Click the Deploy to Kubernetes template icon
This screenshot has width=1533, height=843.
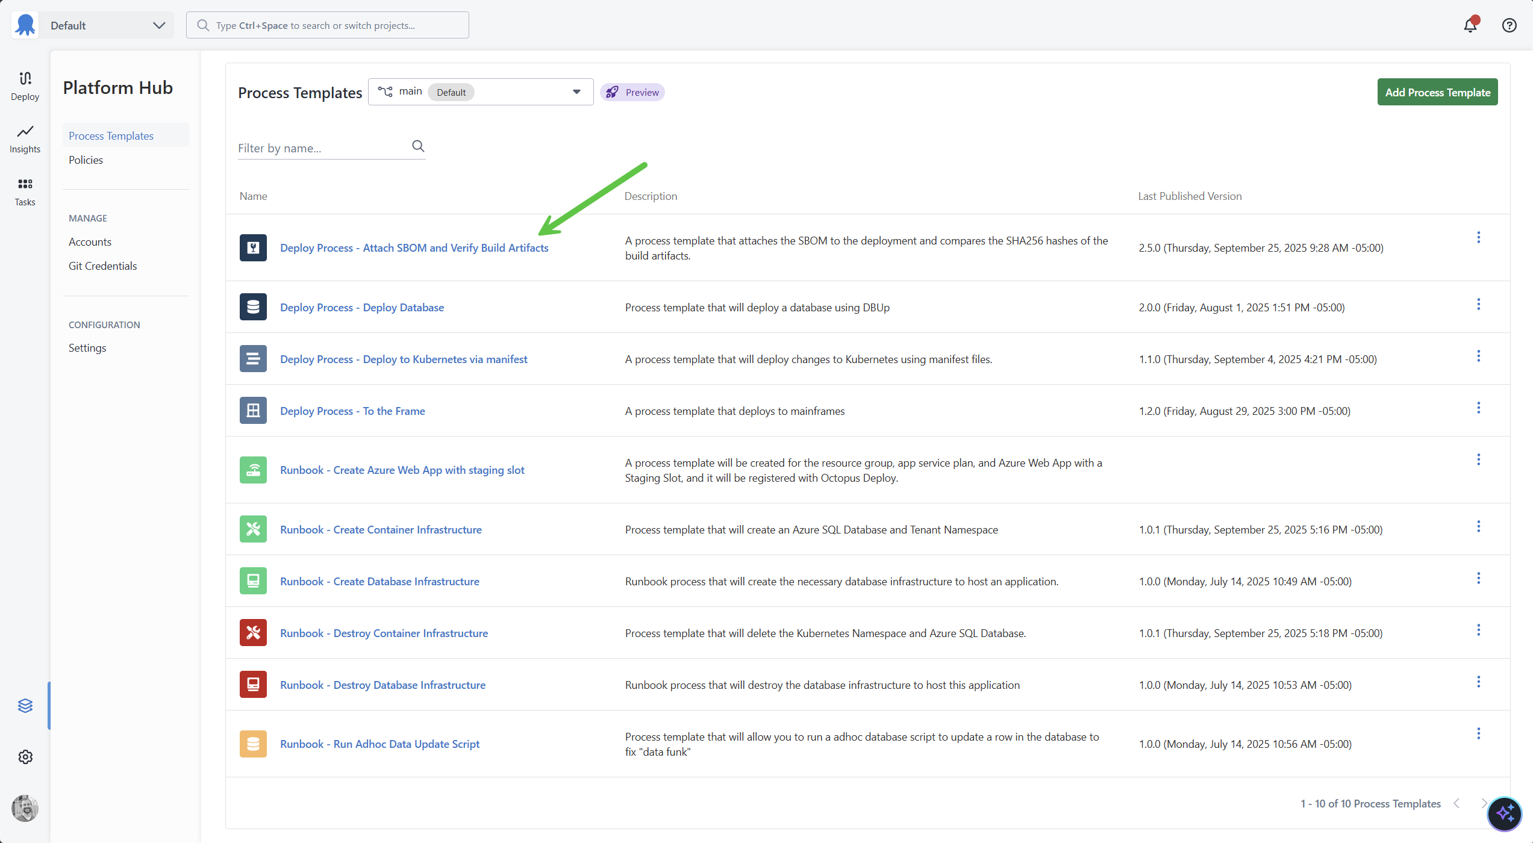[x=253, y=358]
